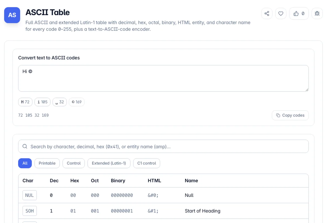
Task: Click the Hex column header
Action: tap(75, 181)
